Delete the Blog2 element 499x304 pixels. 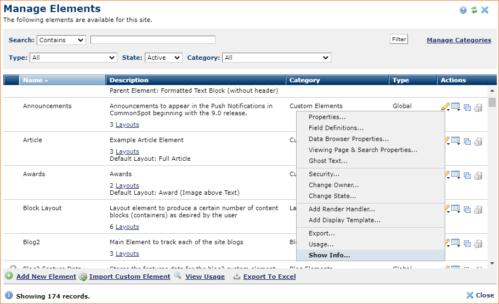click(478, 244)
